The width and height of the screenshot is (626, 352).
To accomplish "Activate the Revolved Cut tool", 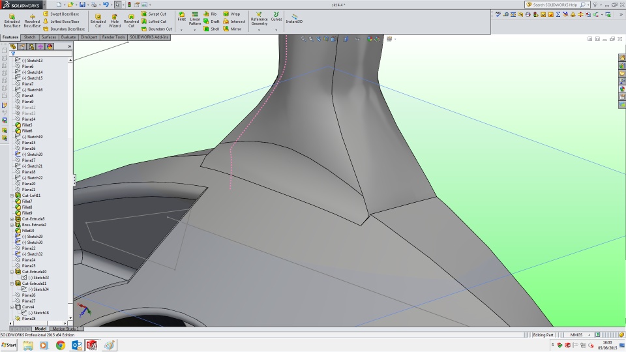I will 131,21.
